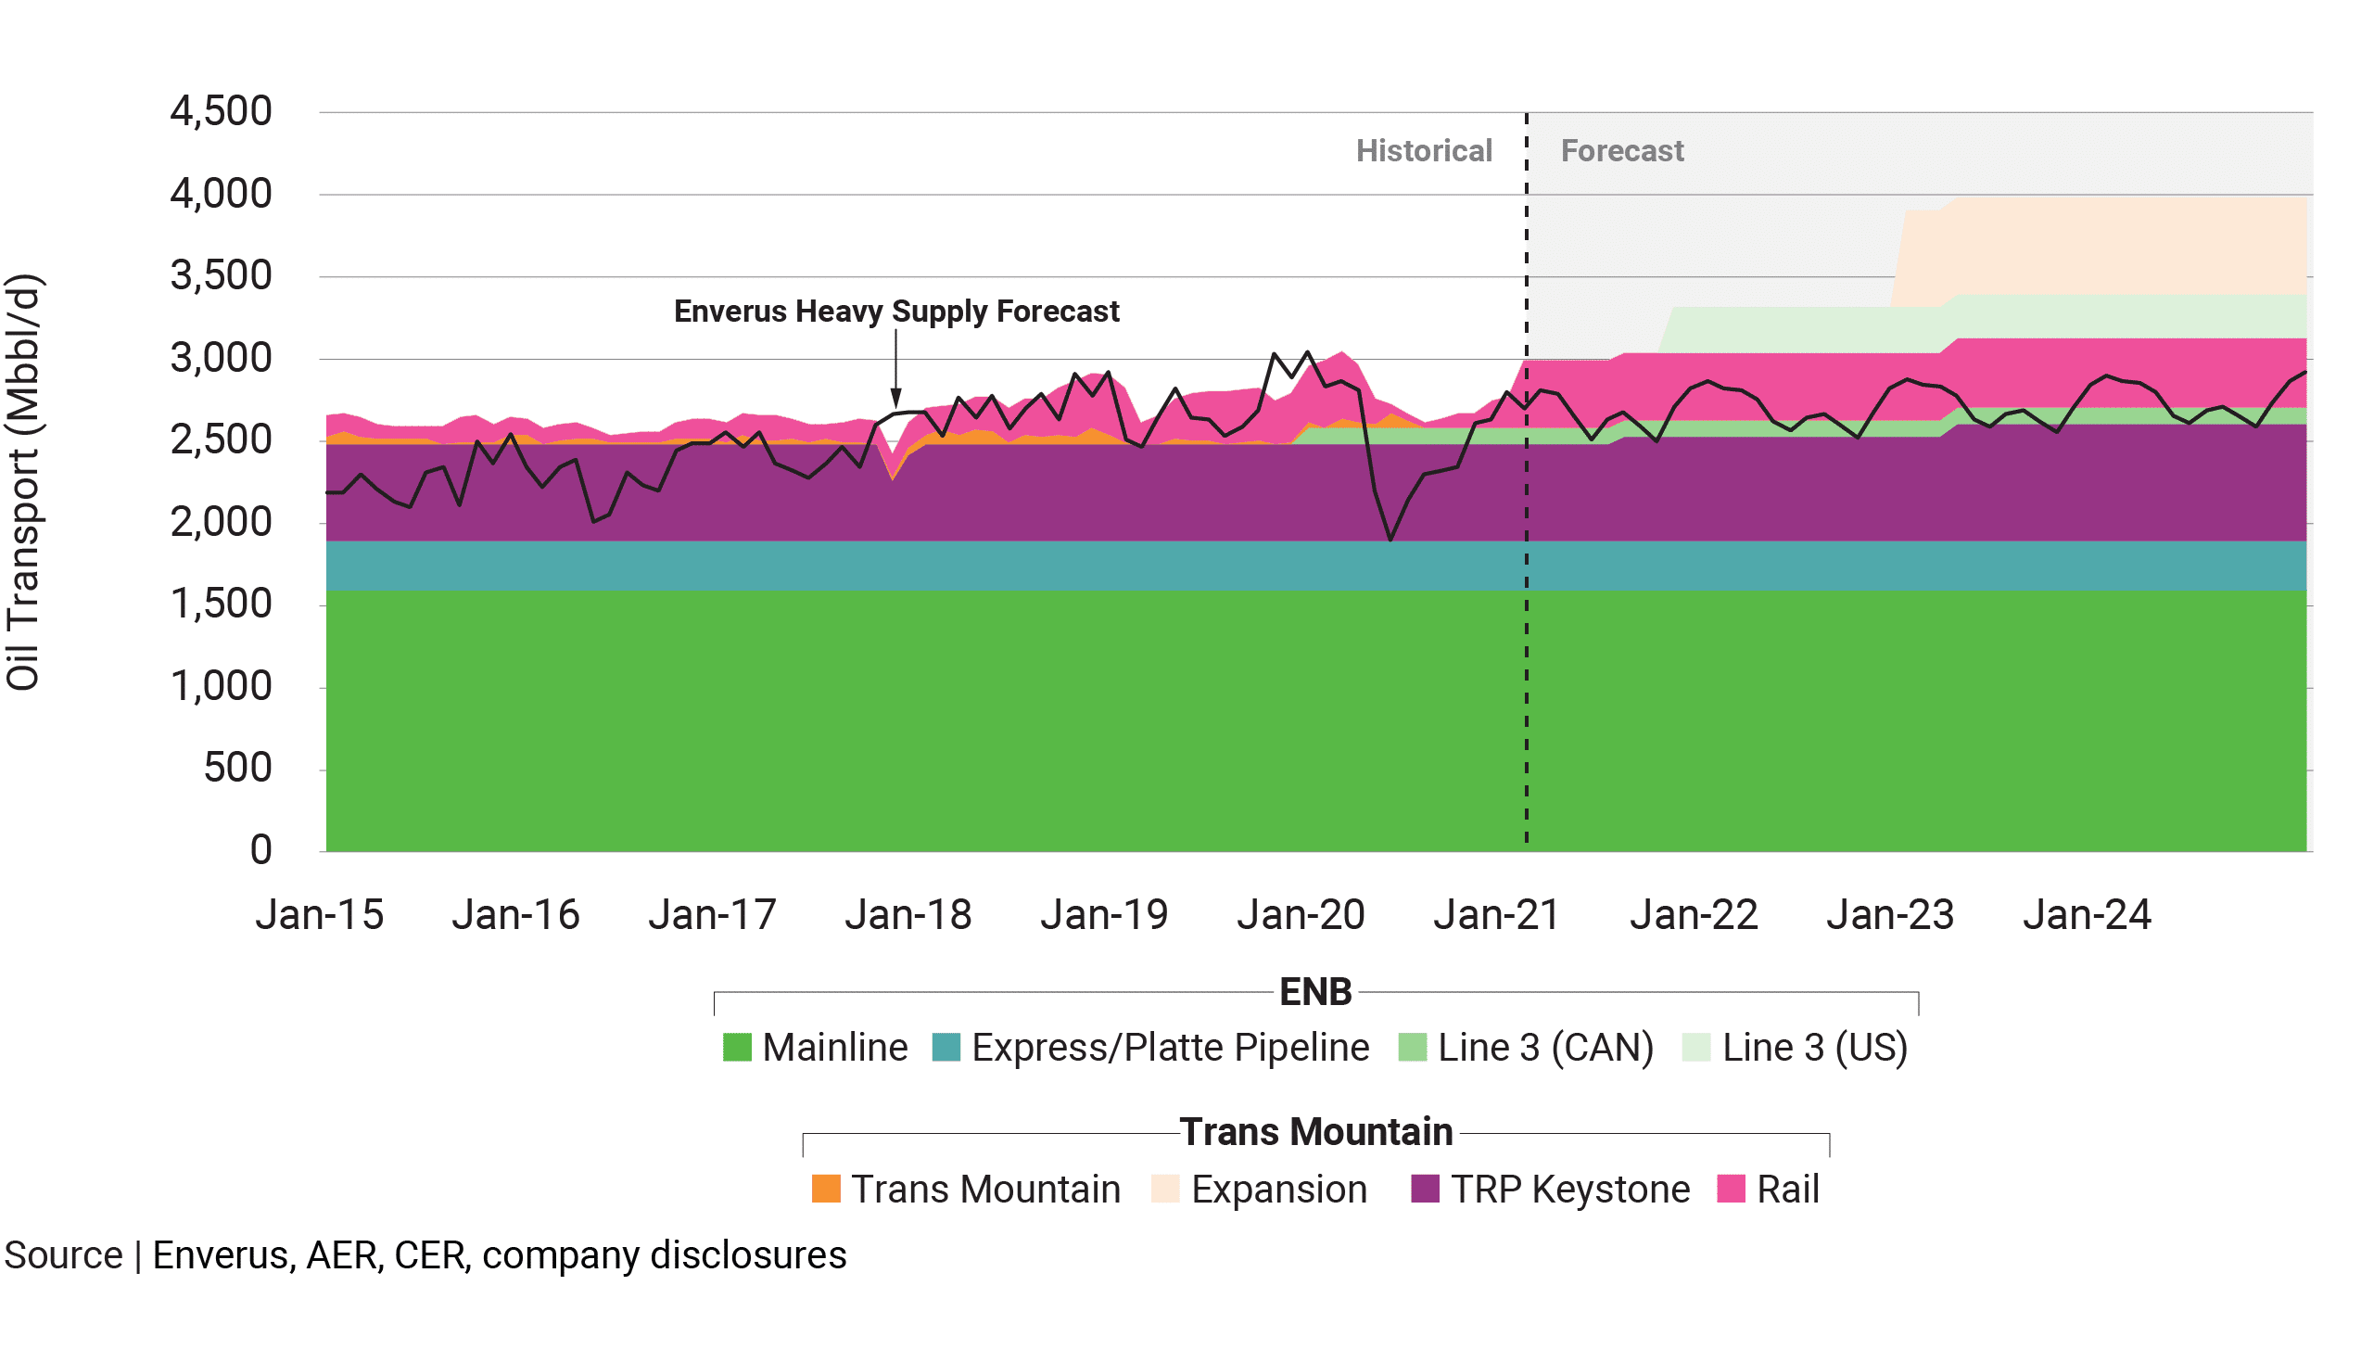Click the Rail pink legend swatch
This screenshot has height=1362, width=2361.
pyautogui.click(x=1731, y=1189)
